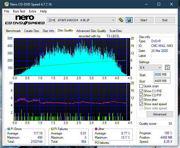Click the End position MB field
Screen dimensions: 180x148
tap(162, 81)
